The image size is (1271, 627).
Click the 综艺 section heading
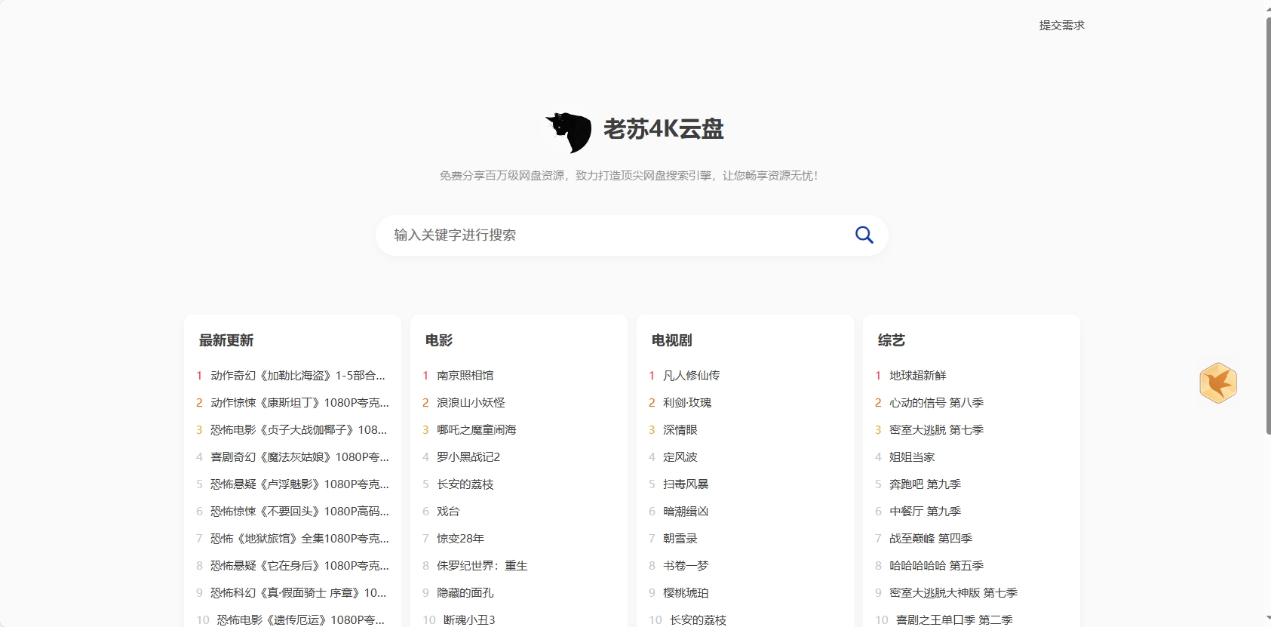[892, 340]
